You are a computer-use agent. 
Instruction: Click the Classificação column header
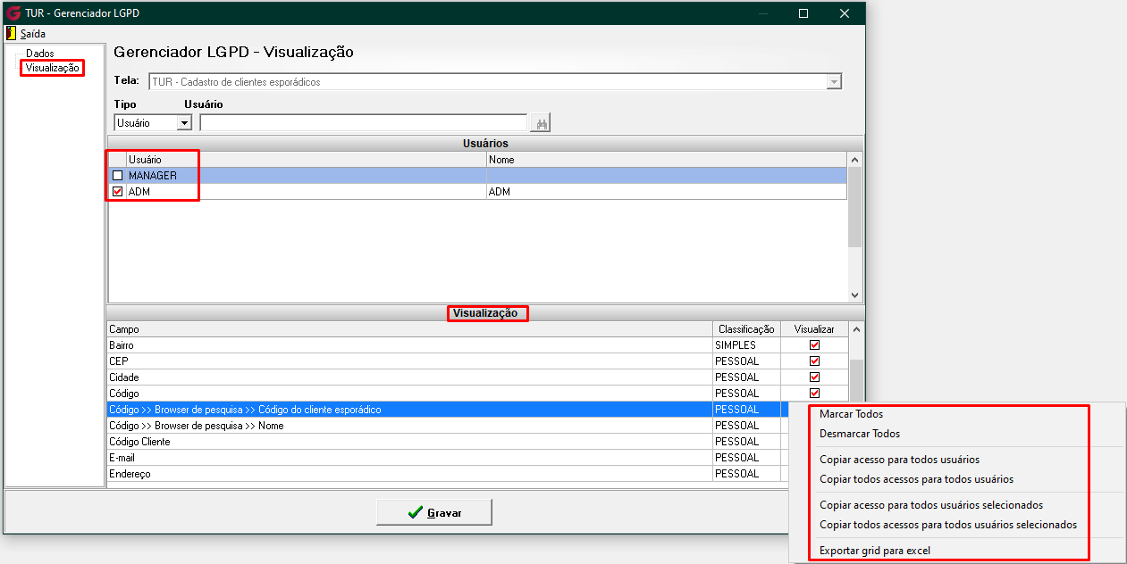pos(746,329)
